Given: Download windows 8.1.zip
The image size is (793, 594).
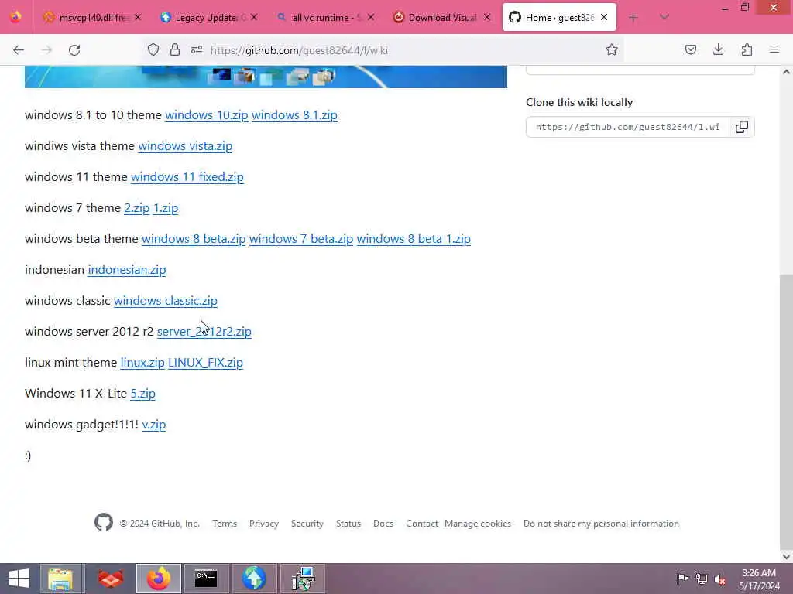Looking at the screenshot, I should click(x=294, y=115).
